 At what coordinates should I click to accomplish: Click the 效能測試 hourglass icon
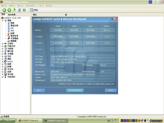tap(5, 77)
